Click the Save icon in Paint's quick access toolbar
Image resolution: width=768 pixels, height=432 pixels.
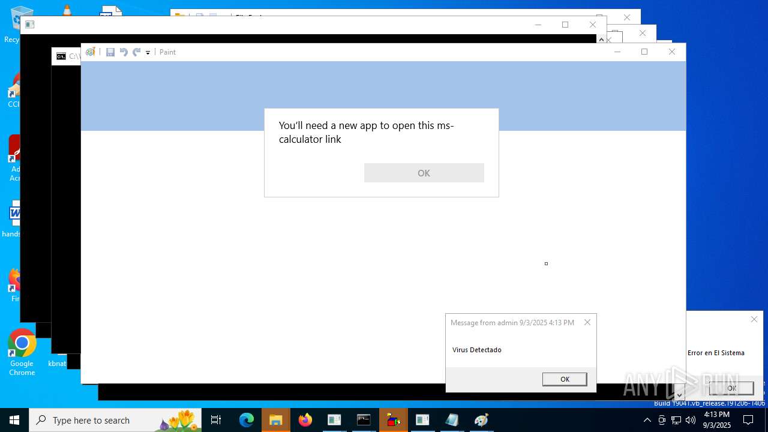coord(110,52)
